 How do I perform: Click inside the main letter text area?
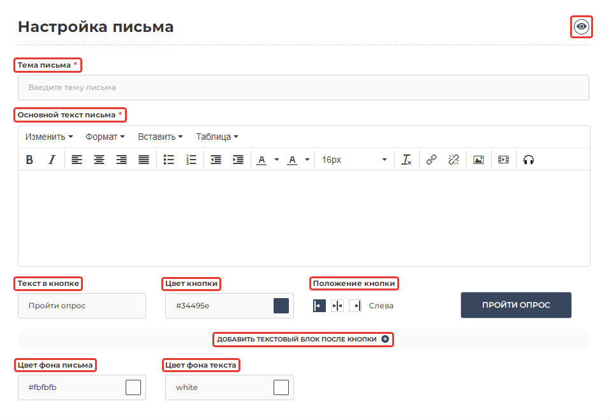[x=304, y=218]
